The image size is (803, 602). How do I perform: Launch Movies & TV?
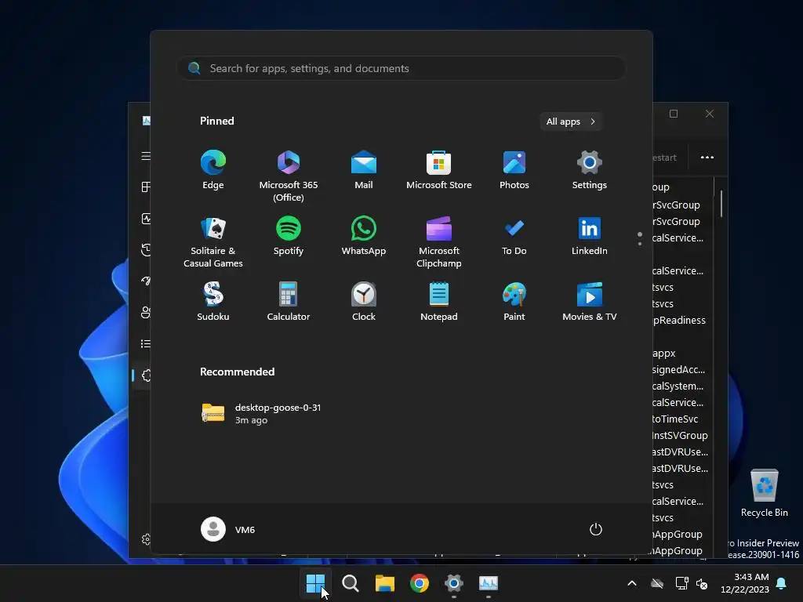tap(590, 302)
